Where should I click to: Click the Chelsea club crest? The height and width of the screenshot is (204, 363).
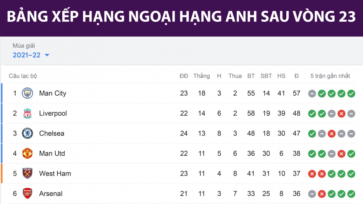(x=27, y=134)
